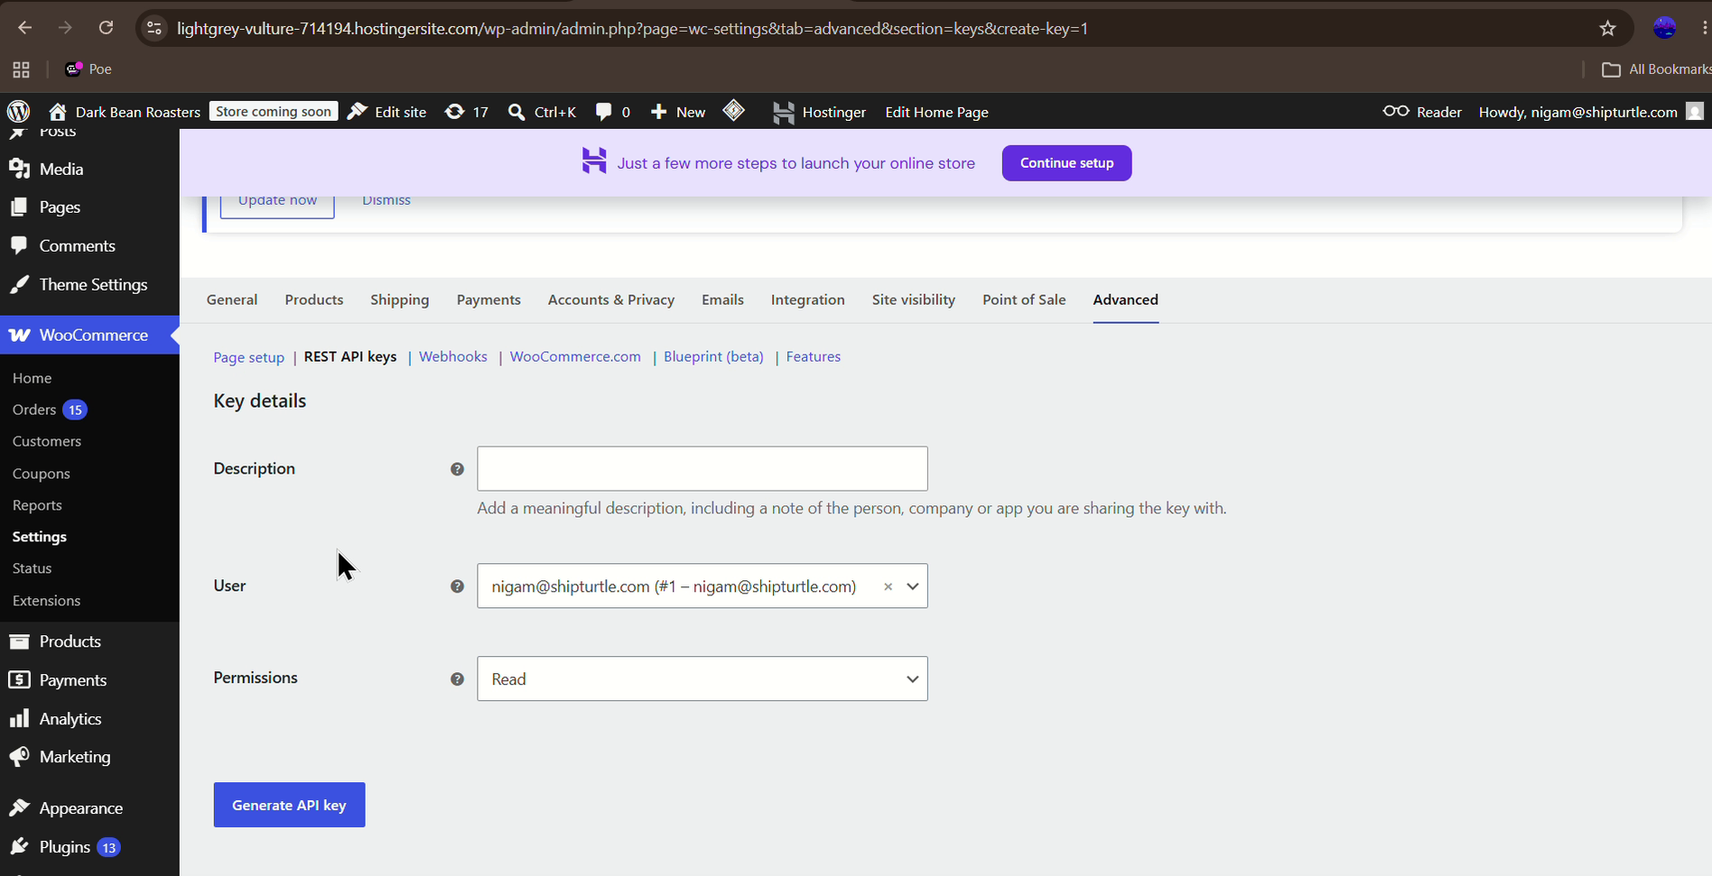1712x876 pixels.
Task: Reload the page with refresh icon
Action: [x=106, y=28]
